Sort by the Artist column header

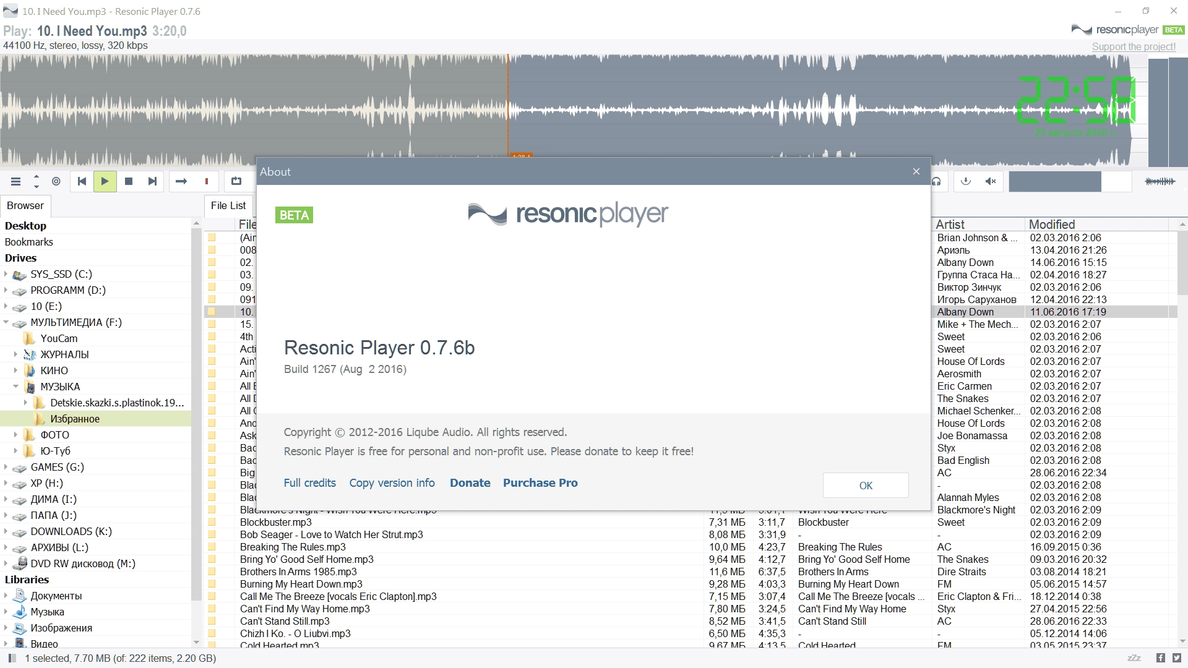[x=978, y=225]
